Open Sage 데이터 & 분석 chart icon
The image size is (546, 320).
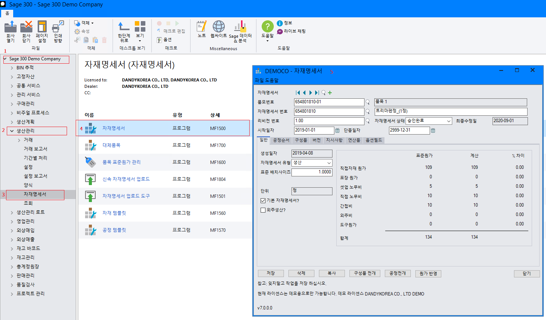(240, 27)
